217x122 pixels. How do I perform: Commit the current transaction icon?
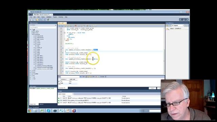tap(79, 26)
